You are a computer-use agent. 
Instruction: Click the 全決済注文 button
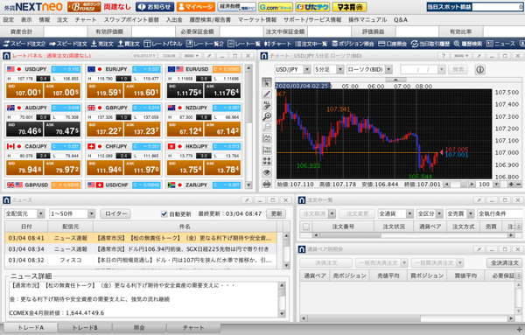pos(505,262)
